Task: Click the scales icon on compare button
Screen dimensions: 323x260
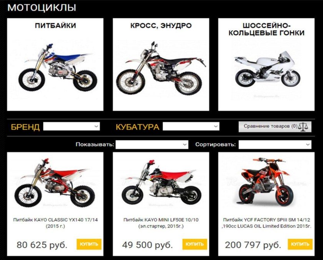Action: point(304,127)
